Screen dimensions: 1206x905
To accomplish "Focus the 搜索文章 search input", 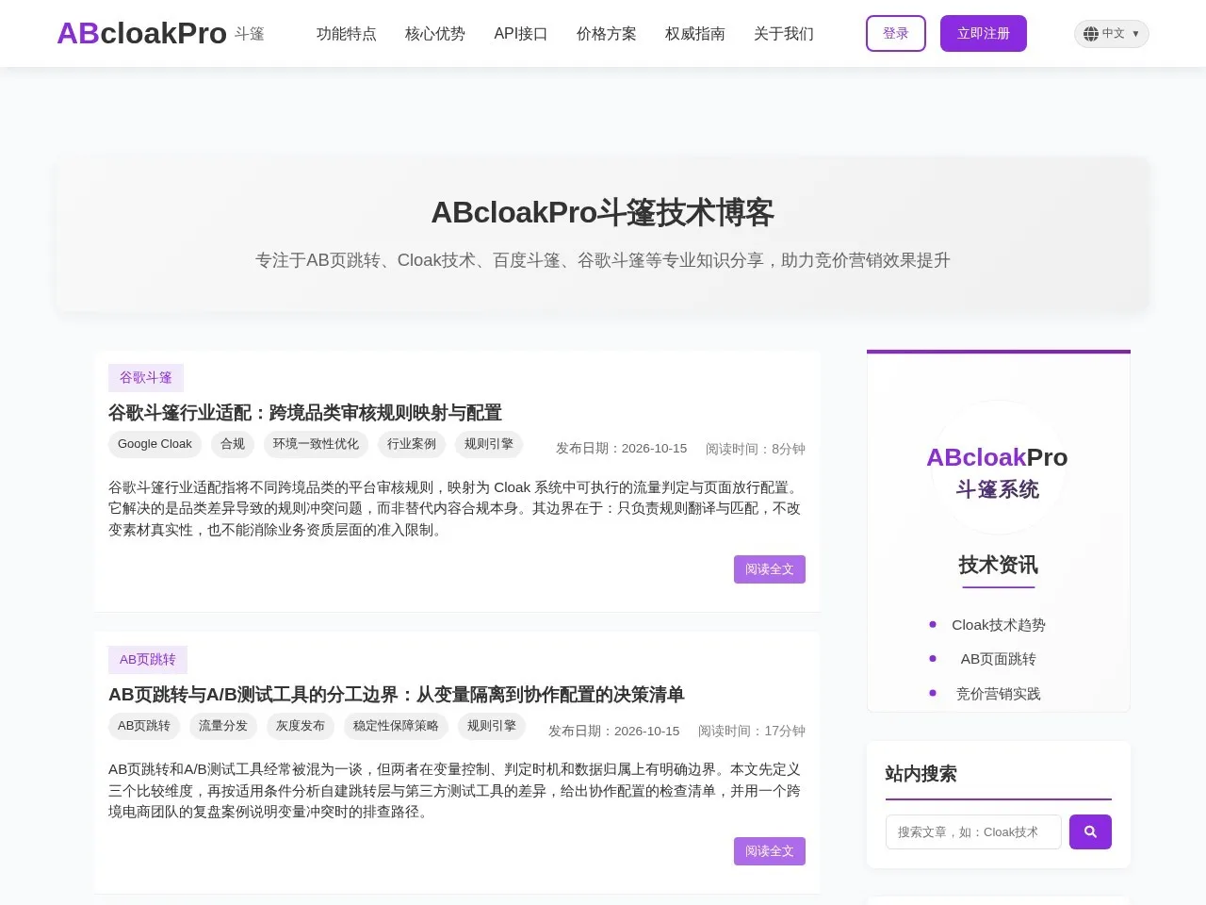I will 973,831.
